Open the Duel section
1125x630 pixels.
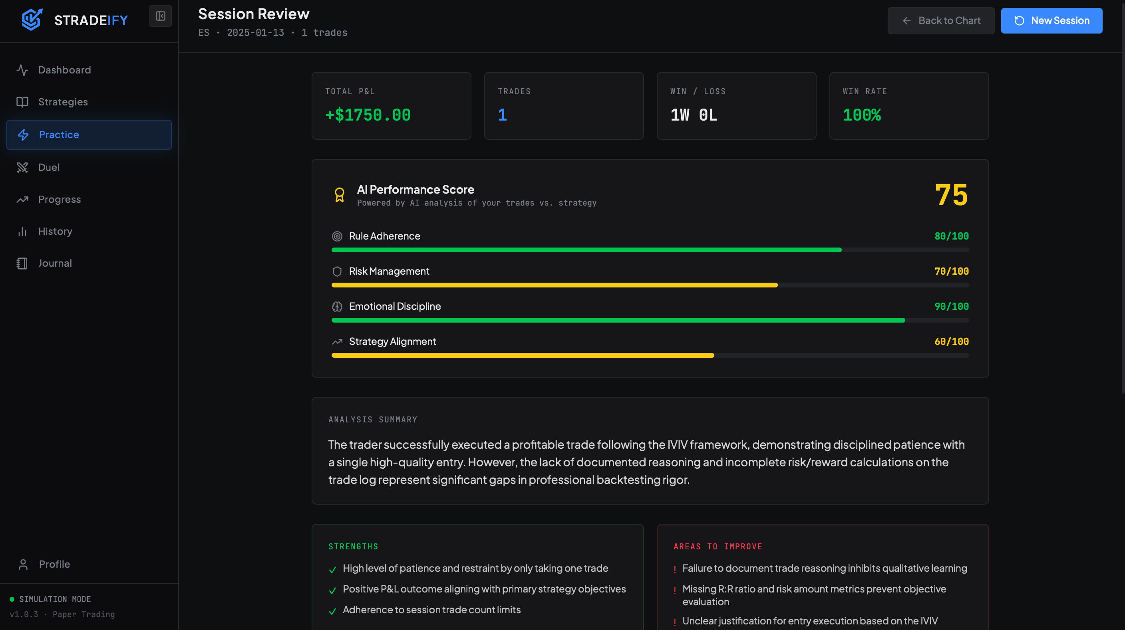pos(89,167)
